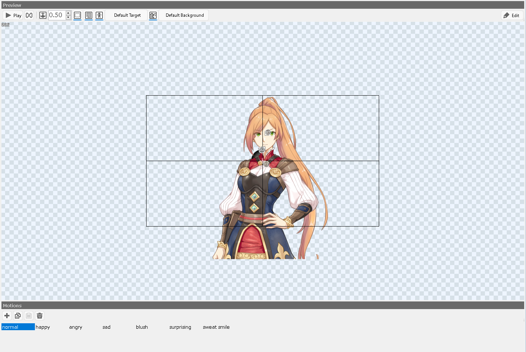Add a new motion with the plus icon
526x352 pixels.
pos(7,316)
